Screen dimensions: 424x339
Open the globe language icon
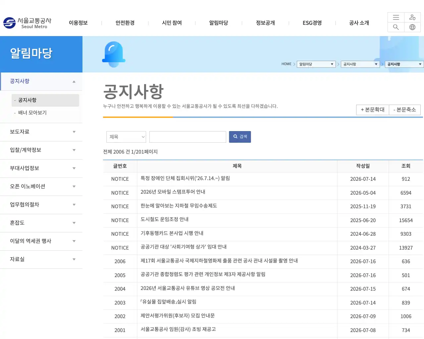point(412,27)
